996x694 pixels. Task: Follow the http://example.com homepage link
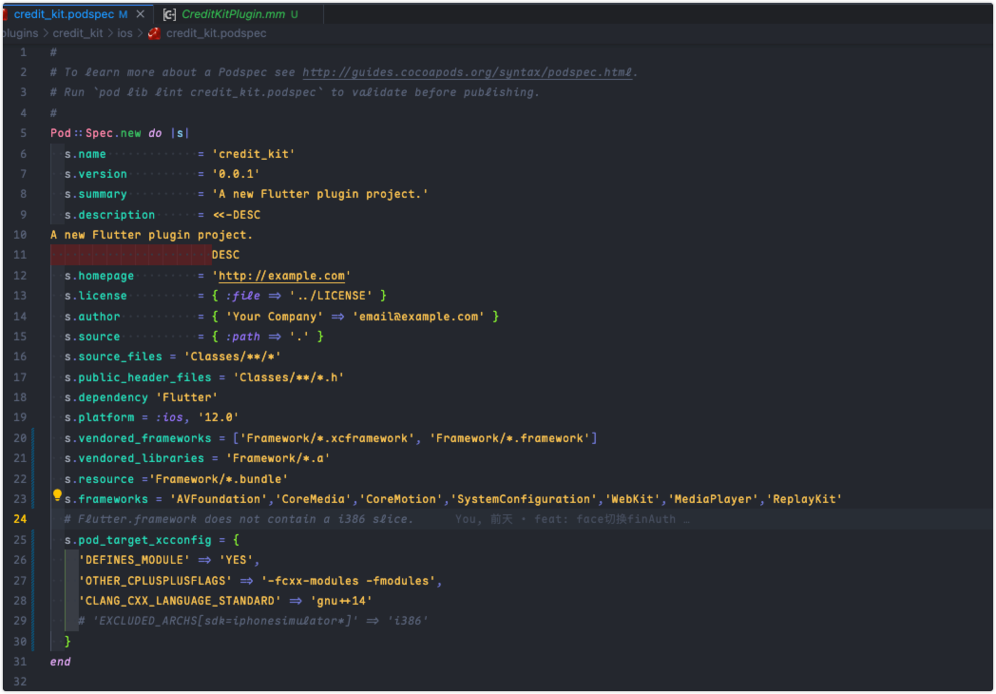(x=281, y=276)
